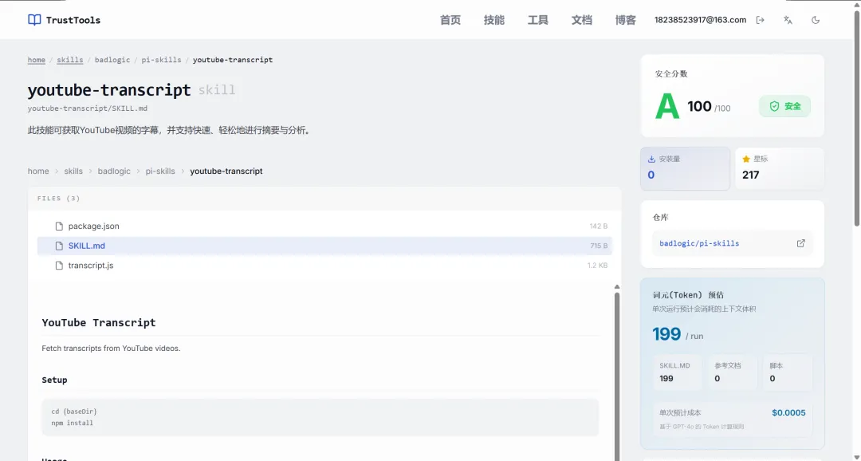
Task: Click the 'cd {baseDir}' code line
Action: [74, 411]
